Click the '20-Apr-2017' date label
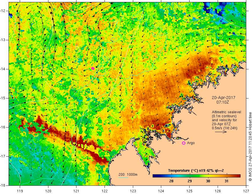 point(223,98)
